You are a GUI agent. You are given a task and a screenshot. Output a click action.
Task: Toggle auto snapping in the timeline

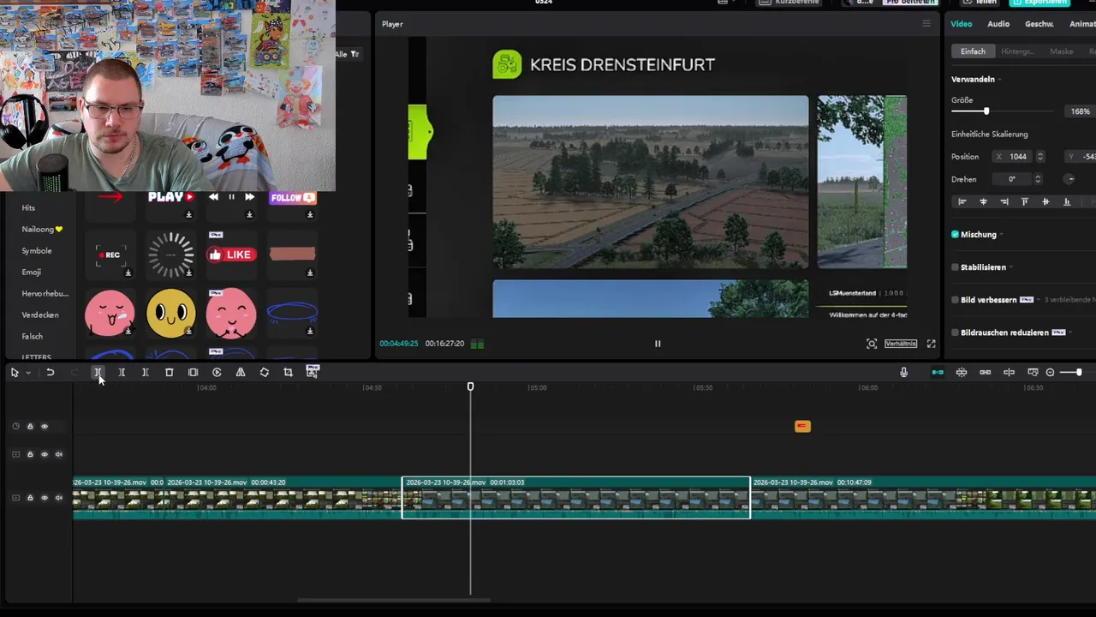click(962, 372)
